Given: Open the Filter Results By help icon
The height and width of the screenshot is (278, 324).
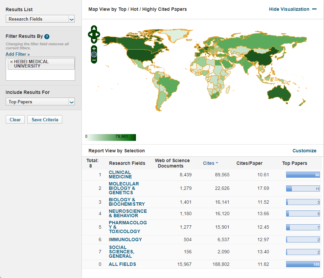Looking at the screenshot, I should (x=47, y=36).
